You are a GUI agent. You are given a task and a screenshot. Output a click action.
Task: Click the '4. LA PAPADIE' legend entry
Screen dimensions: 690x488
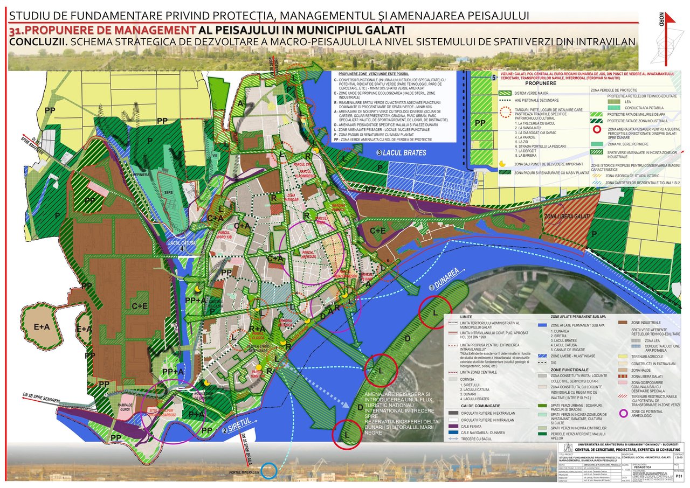[x=525, y=137]
